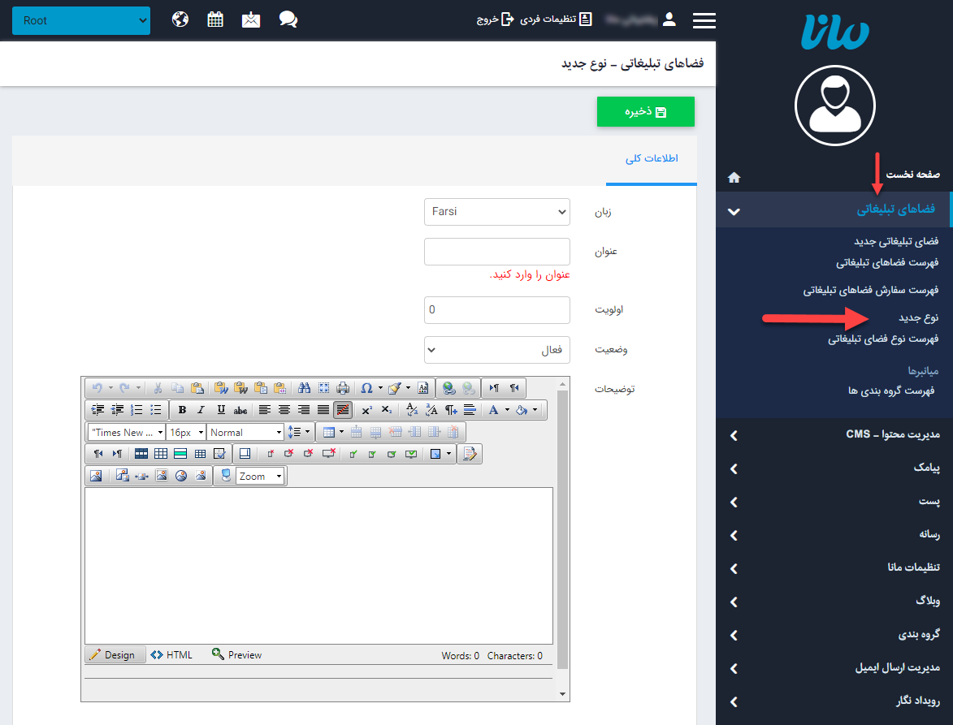
Task: Toggle the hamburger menu icon
Action: coord(704,20)
